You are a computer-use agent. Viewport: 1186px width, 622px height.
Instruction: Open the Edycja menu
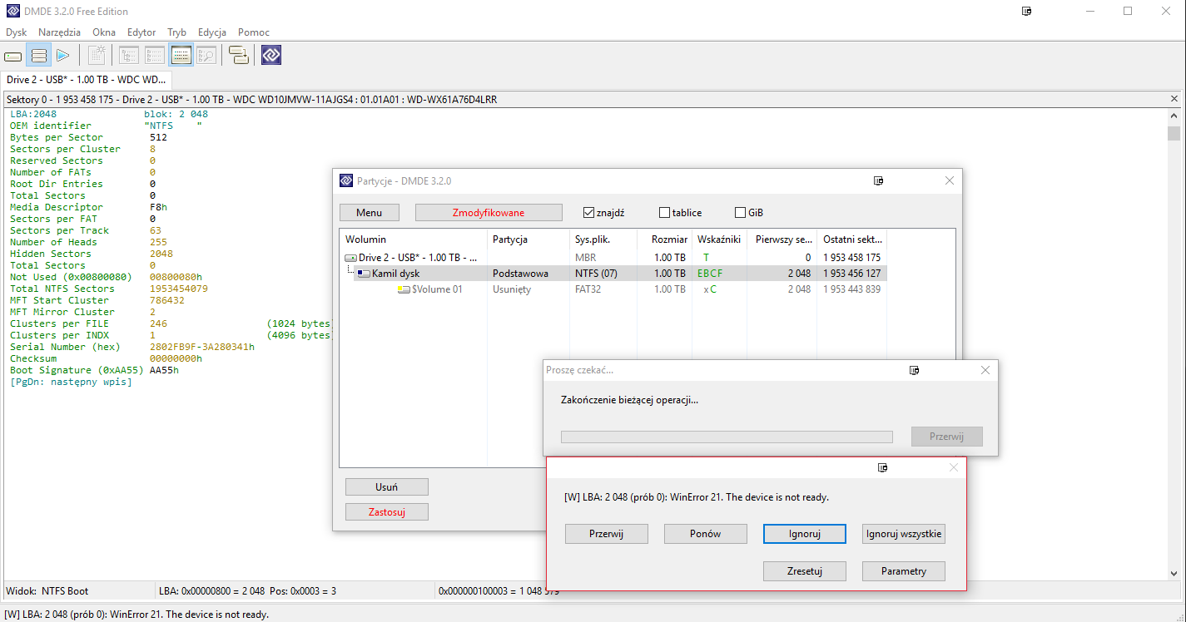[212, 32]
